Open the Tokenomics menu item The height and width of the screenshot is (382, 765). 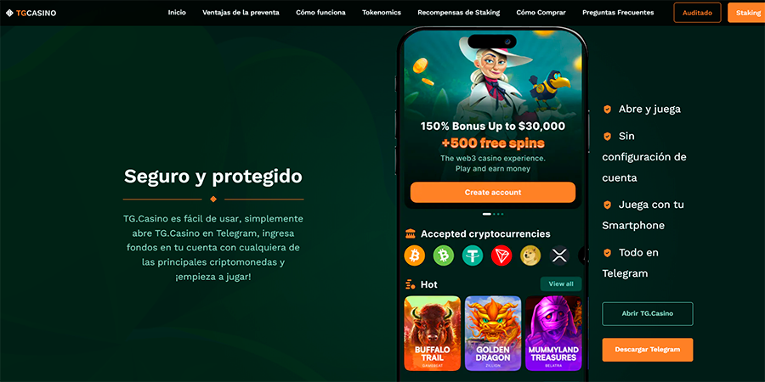381,13
